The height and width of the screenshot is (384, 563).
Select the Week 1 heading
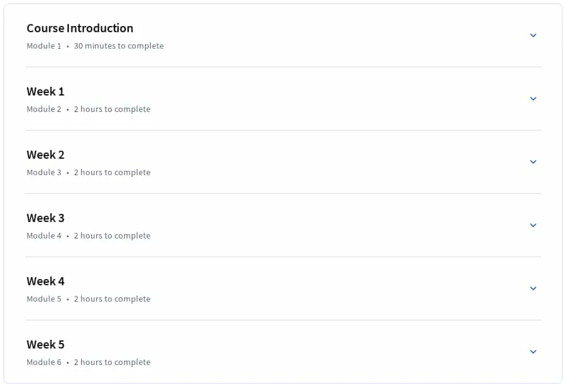pos(46,91)
